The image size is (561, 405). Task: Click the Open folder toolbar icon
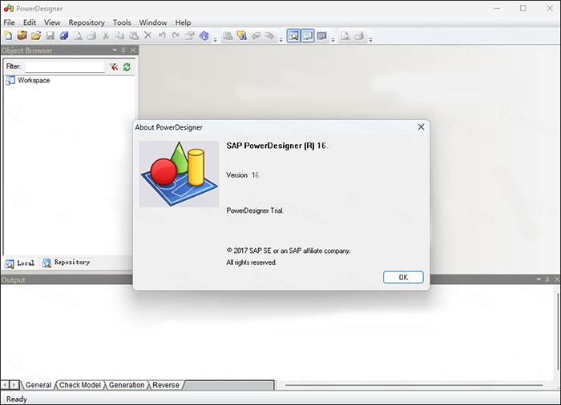[x=36, y=36]
